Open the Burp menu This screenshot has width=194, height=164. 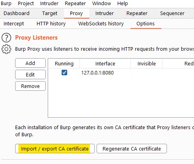click(6, 4)
